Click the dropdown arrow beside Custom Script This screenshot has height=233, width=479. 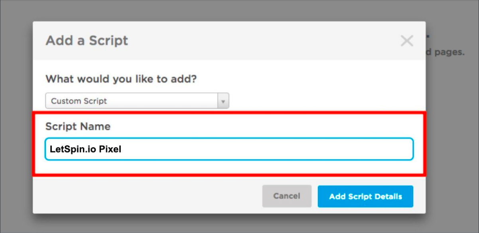pyautogui.click(x=223, y=101)
